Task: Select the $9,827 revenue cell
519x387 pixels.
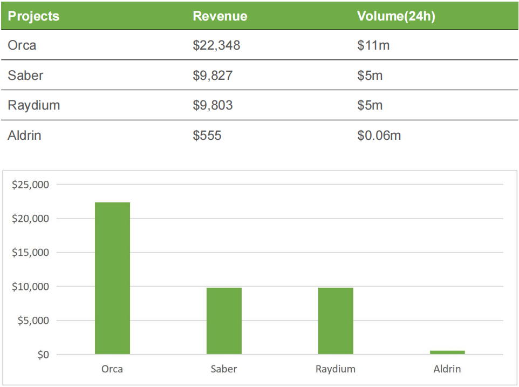Action: [x=213, y=76]
